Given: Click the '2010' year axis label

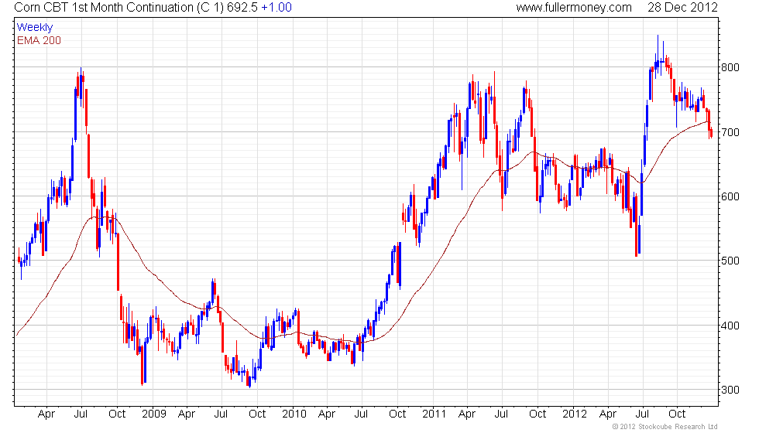Looking at the screenshot, I should pos(294,414).
